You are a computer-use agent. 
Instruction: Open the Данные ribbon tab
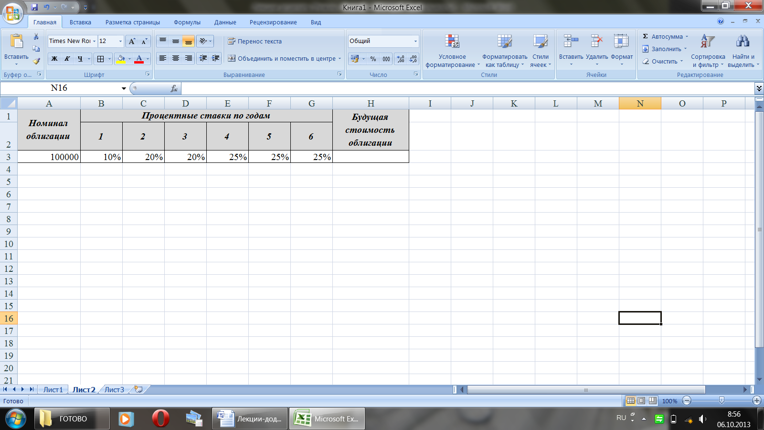point(225,22)
